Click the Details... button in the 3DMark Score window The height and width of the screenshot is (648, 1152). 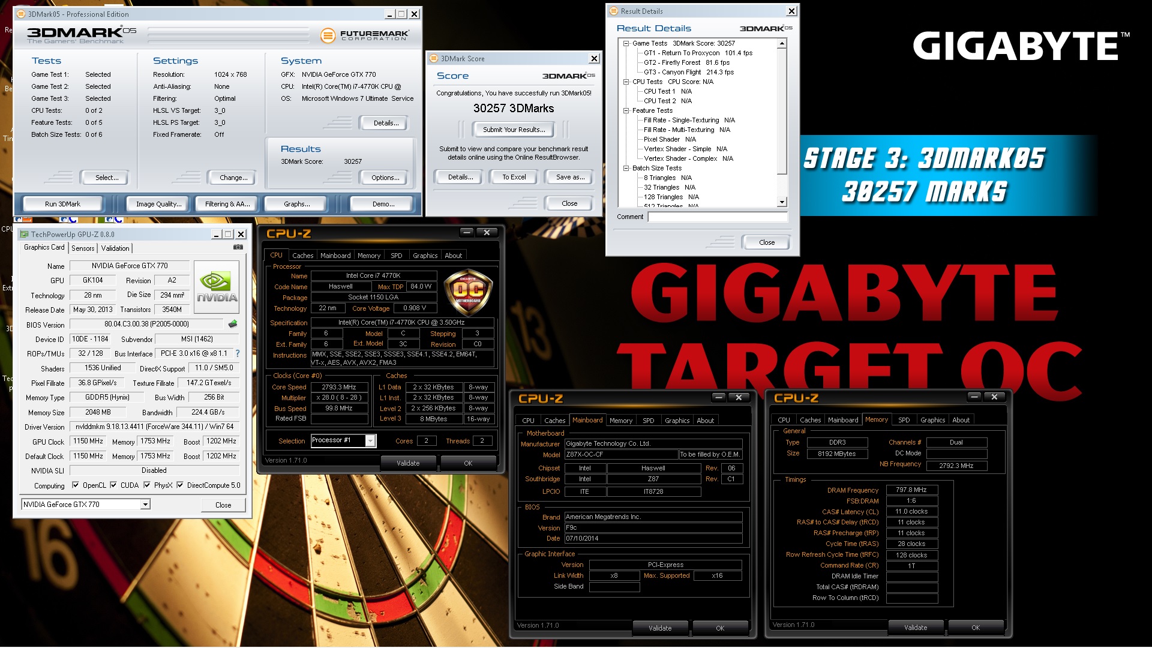pyautogui.click(x=460, y=177)
